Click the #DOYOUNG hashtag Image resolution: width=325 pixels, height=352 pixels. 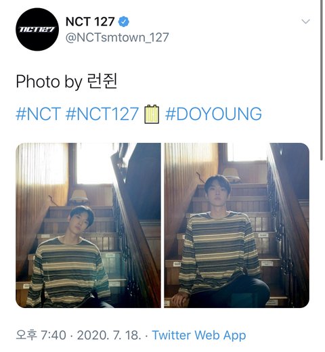(x=213, y=114)
